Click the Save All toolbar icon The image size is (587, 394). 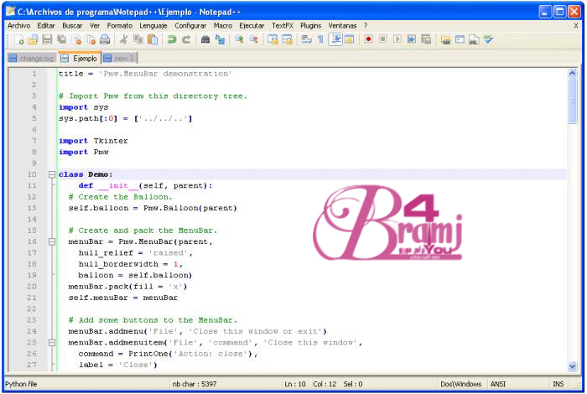61,39
